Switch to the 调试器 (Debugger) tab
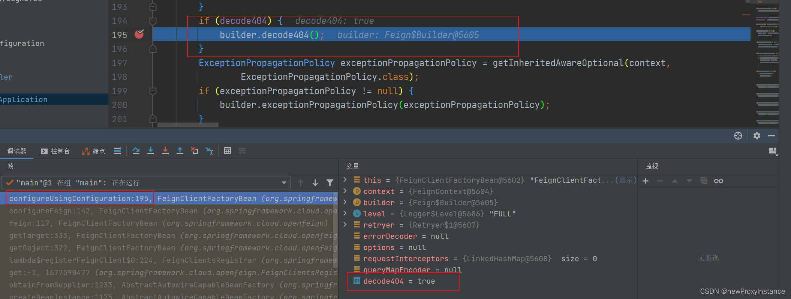791x299 pixels. [x=17, y=151]
